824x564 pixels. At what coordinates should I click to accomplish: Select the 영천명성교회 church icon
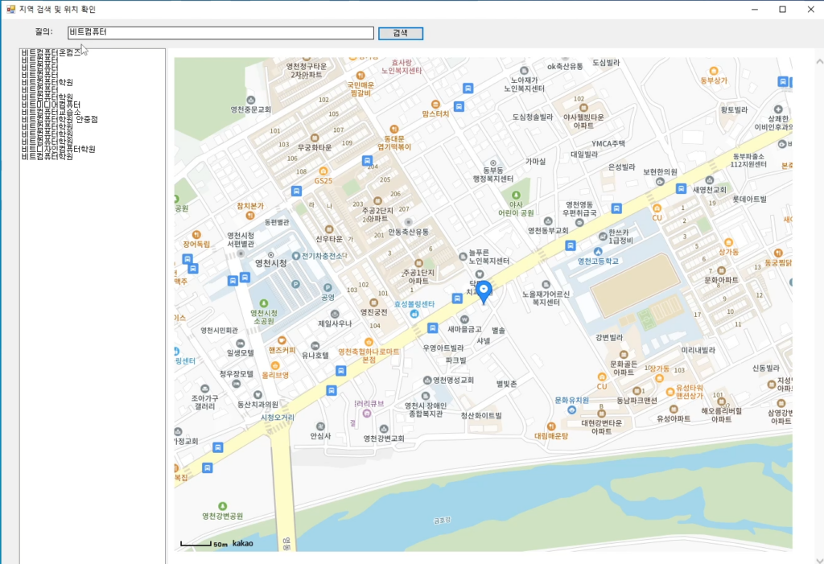click(427, 380)
